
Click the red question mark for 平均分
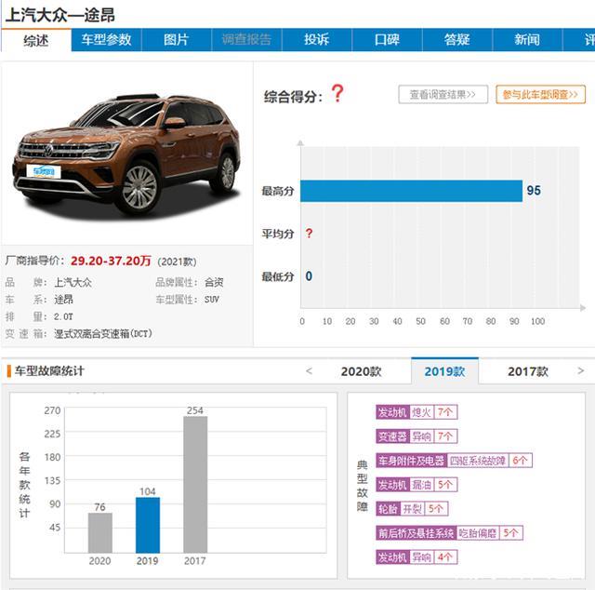(309, 234)
